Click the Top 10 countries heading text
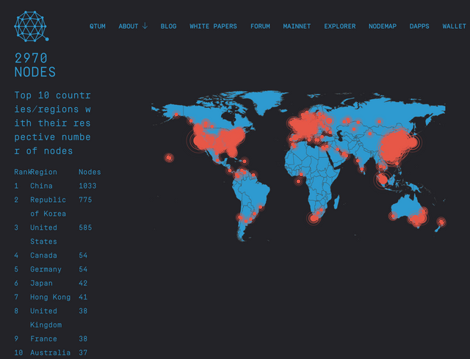Screen dimensions: 470x359 tap(52, 123)
